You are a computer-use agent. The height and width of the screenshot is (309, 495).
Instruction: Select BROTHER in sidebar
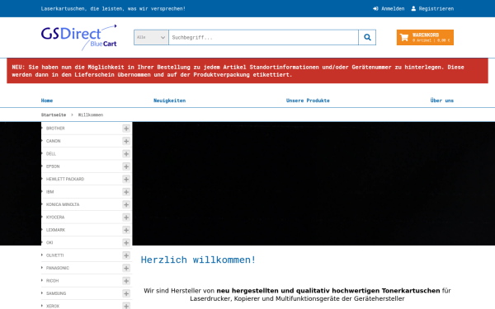click(55, 129)
